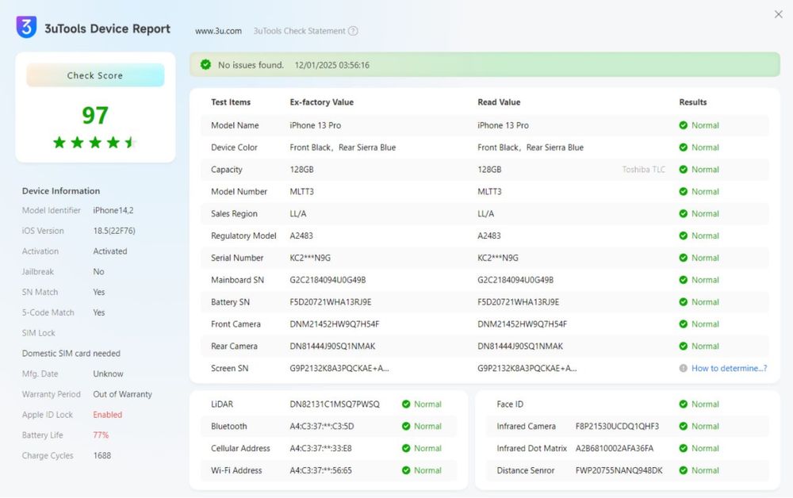This screenshot has height=498, width=793.
Task: Click the five-star rating under the score
Action: click(94, 143)
